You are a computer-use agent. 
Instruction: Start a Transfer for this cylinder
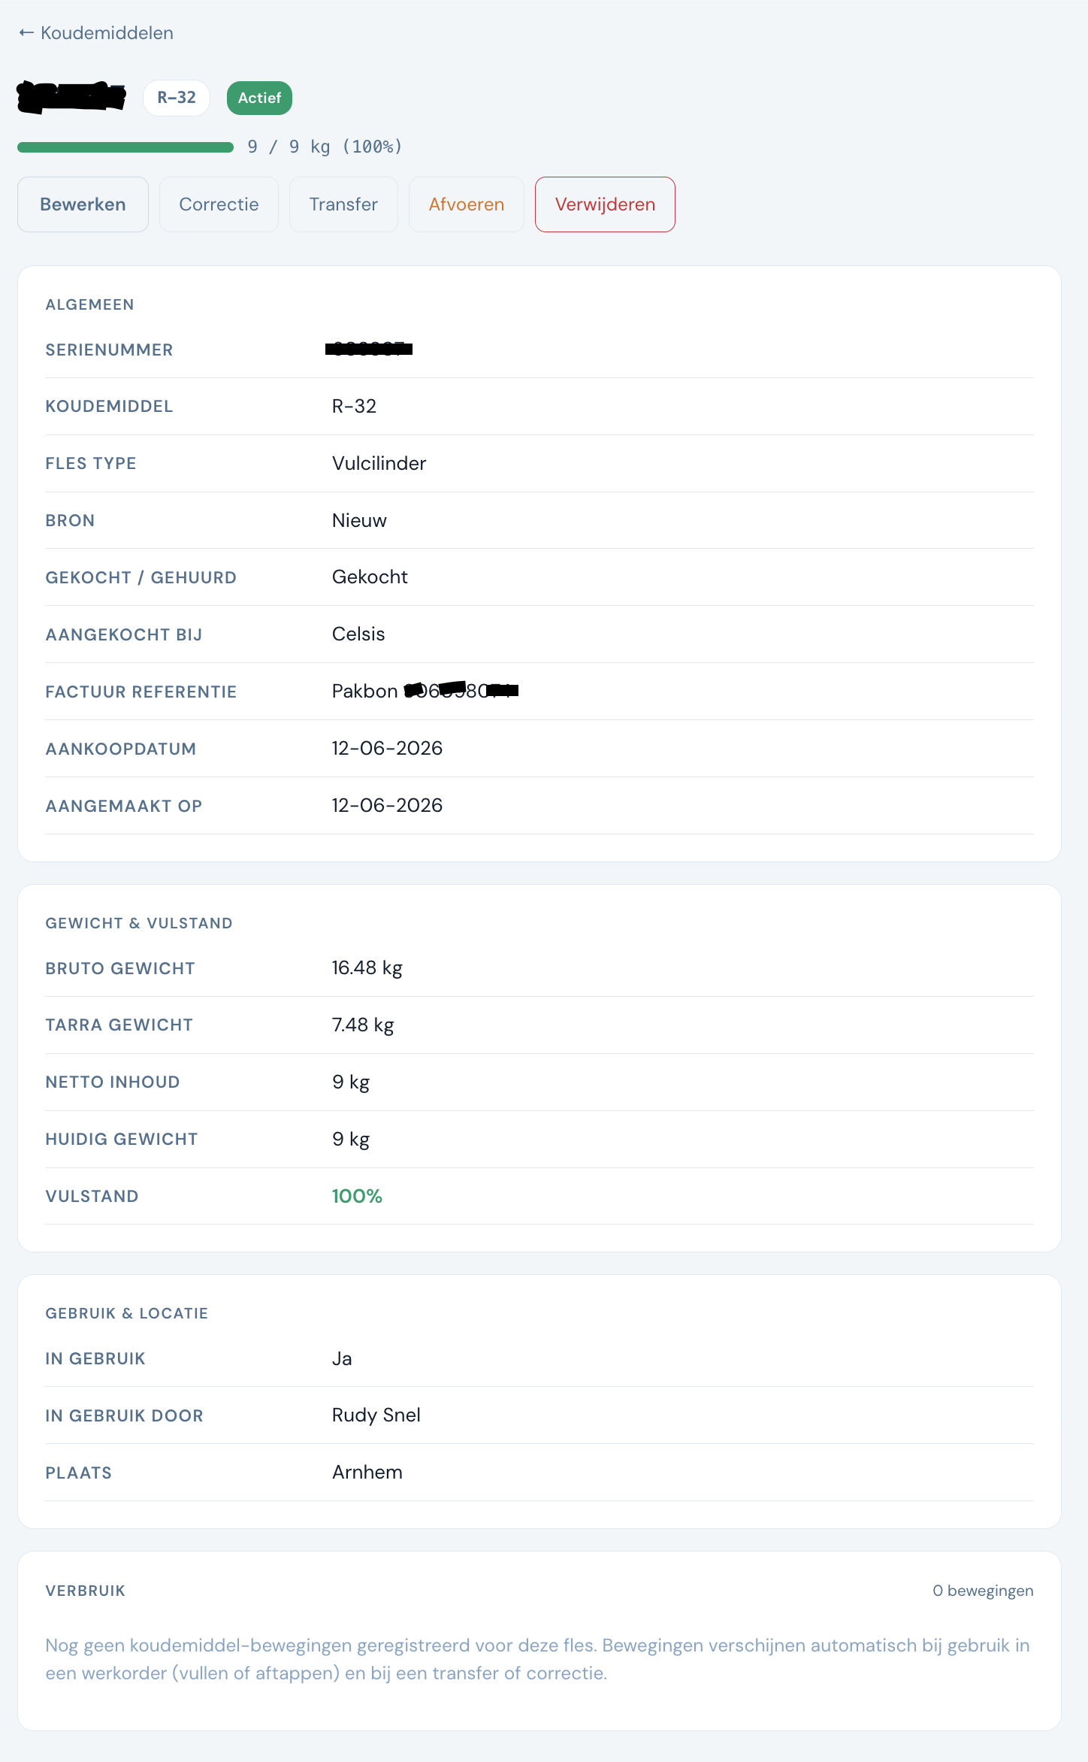pyautogui.click(x=343, y=204)
